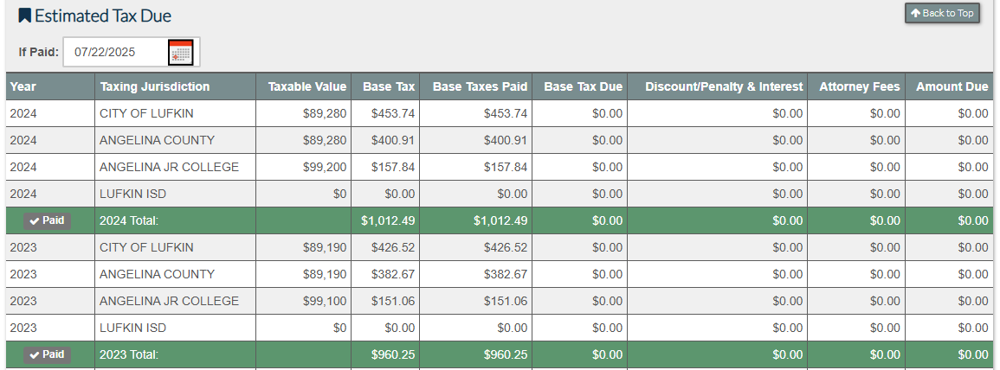
Task: Click the Amount Due column header
Action: click(952, 86)
